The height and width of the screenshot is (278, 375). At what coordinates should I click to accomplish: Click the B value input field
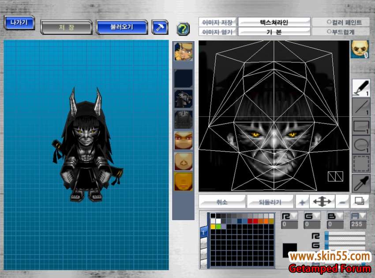click(335, 225)
